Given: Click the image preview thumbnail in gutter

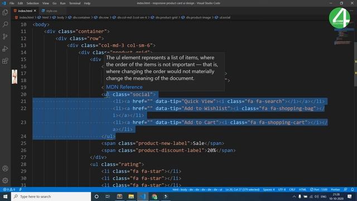Looking at the screenshot, I should 15,76.
